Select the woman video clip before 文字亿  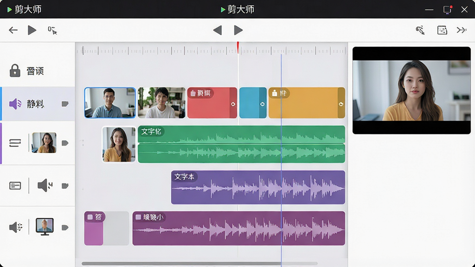tap(119, 145)
